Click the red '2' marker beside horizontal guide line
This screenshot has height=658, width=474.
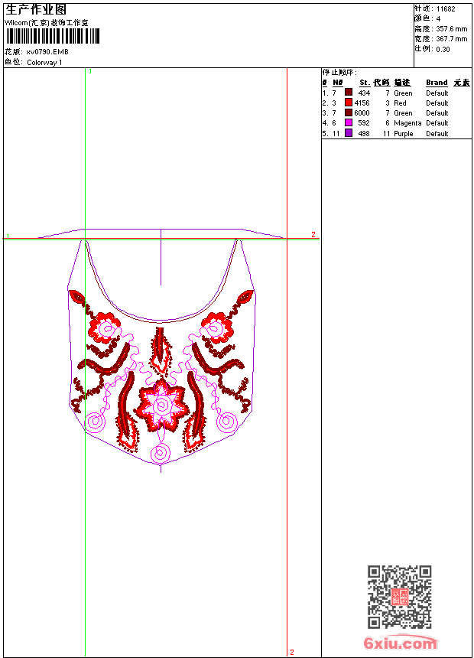[313, 235]
